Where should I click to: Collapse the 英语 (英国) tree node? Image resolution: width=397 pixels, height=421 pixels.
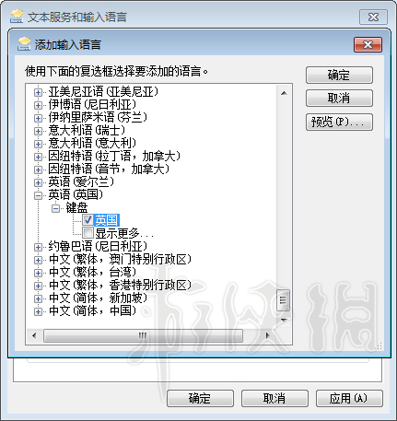(x=38, y=195)
